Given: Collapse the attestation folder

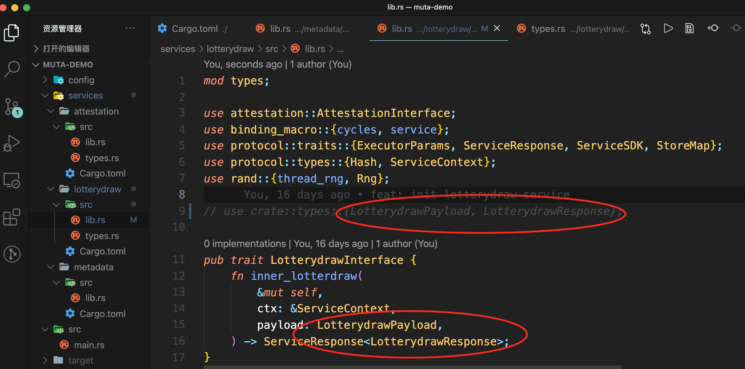Looking at the screenshot, I should (50, 111).
